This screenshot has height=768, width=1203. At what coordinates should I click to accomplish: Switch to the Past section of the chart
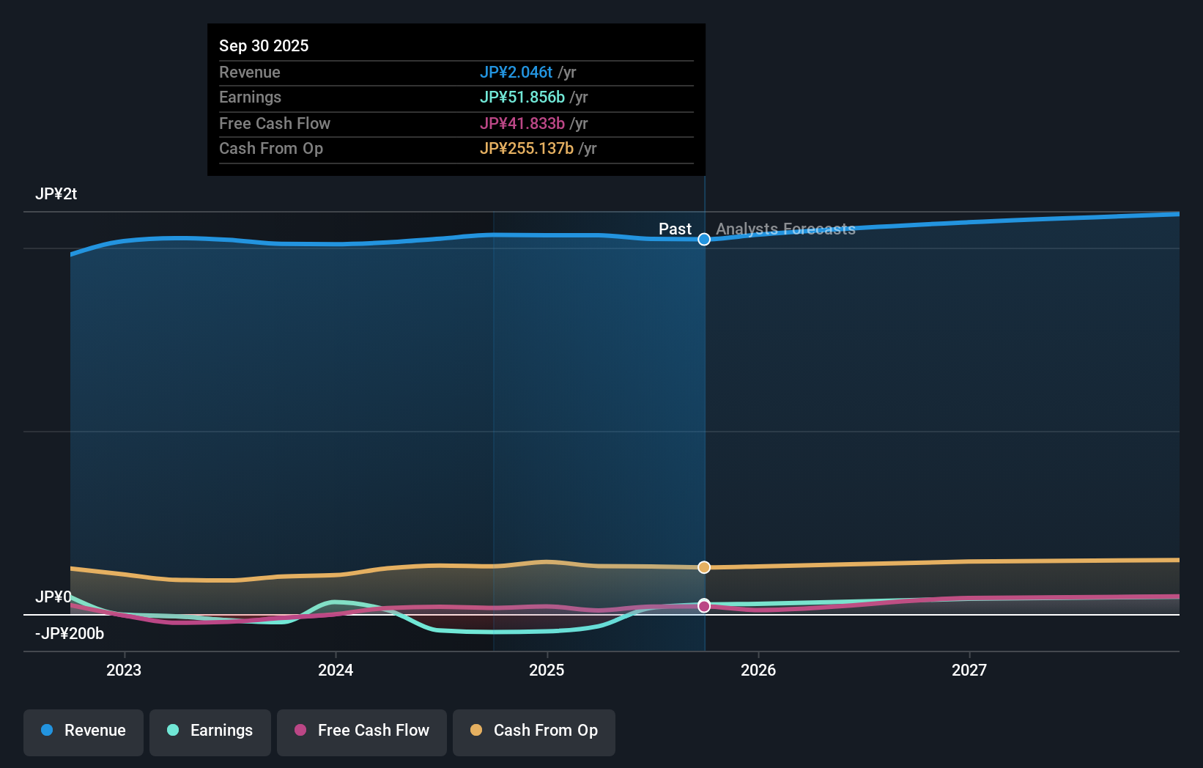point(674,229)
